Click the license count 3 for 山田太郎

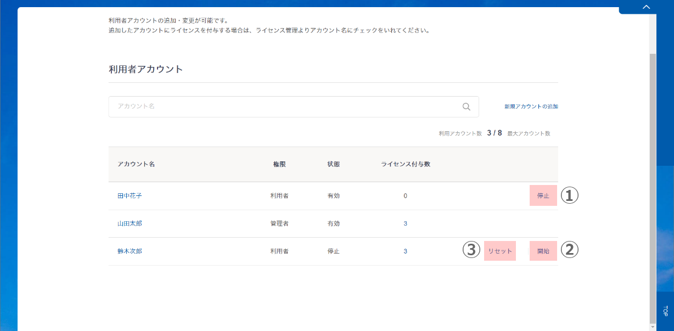pos(405,223)
